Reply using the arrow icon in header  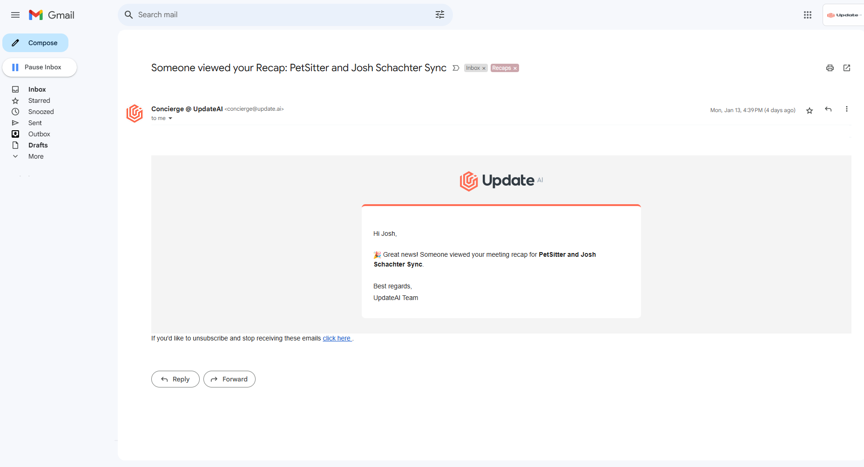coord(828,109)
